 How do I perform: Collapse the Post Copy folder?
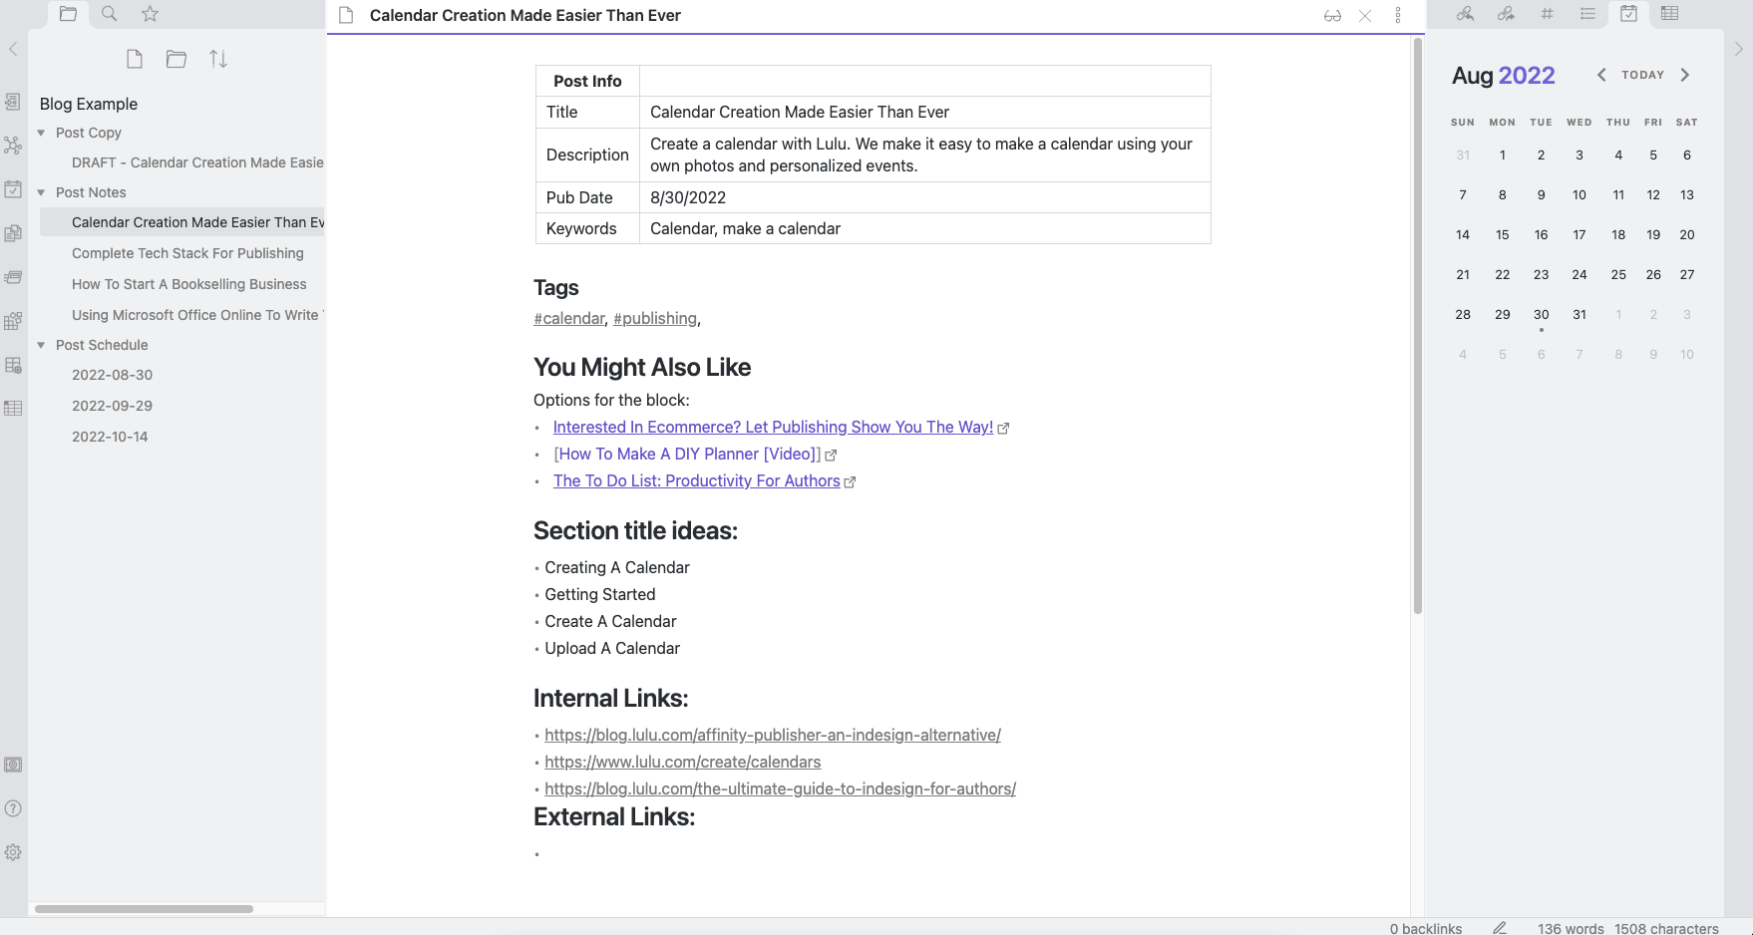41,132
